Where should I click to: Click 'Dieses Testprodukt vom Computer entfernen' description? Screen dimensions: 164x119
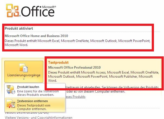point(34,107)
